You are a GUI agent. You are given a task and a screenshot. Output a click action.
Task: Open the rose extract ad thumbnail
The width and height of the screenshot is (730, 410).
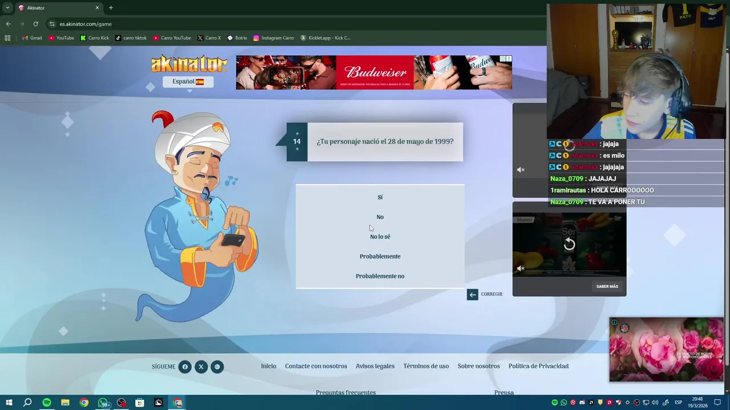(666, 350)
